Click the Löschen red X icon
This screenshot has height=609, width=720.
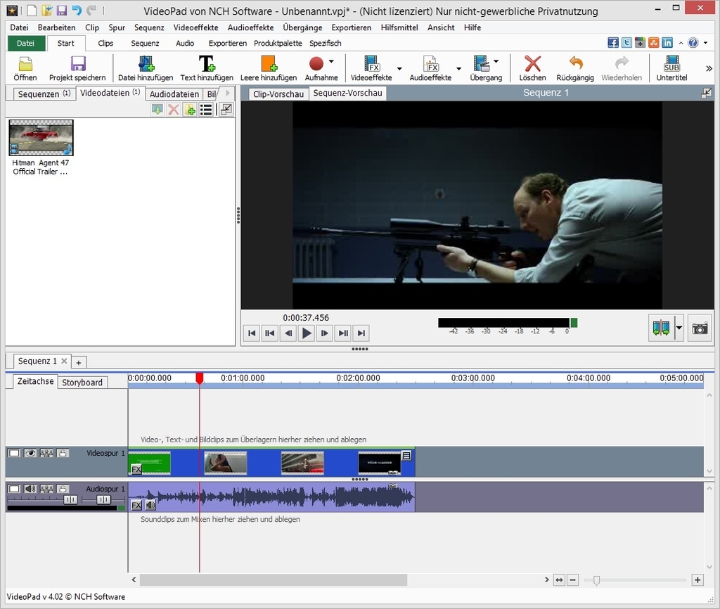click(532, 64)
